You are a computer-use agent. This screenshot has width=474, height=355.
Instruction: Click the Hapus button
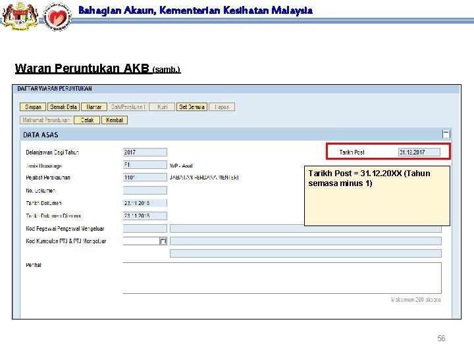coord(222,107)
